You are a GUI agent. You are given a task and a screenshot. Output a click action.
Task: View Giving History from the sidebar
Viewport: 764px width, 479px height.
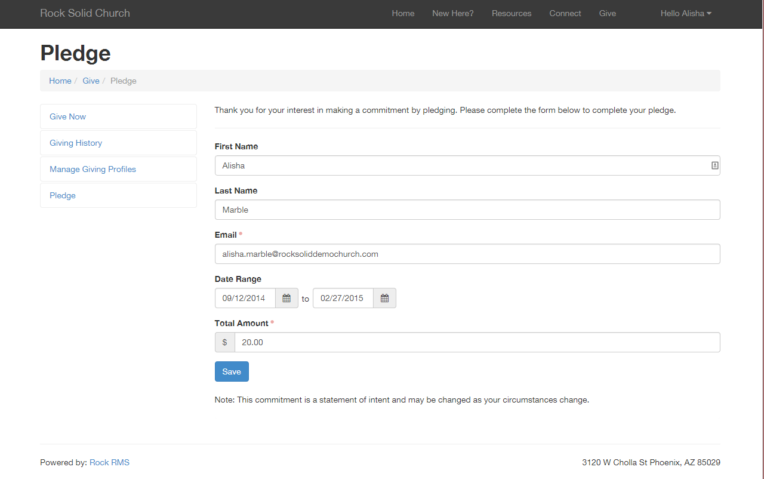pos(76,143)
